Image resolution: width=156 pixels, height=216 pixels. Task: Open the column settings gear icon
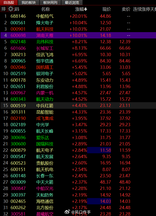[x=11, y=9]
